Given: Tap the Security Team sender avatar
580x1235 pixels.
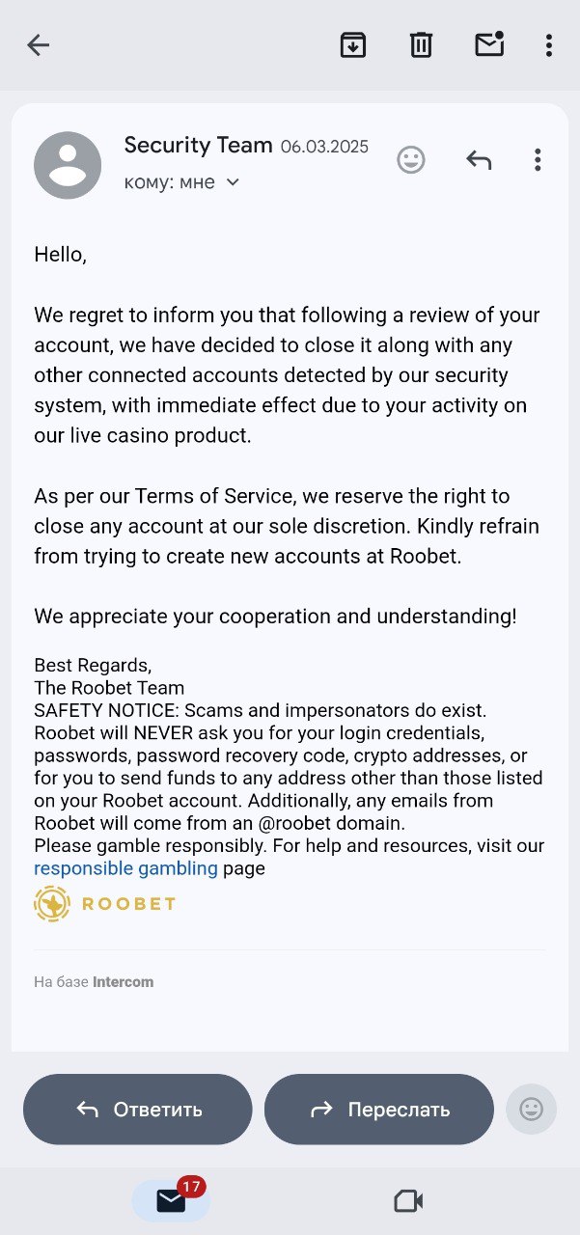Looking at the screenshot, I should 68,165.
